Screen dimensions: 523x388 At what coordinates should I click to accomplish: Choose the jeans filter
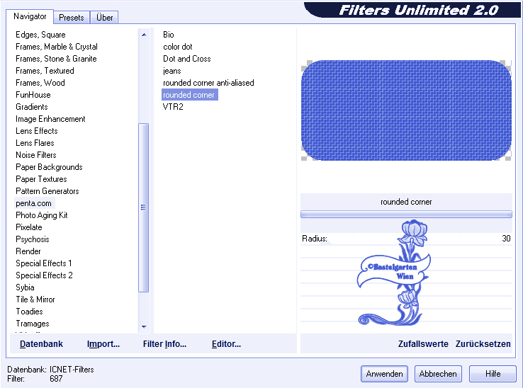tap(172, 71)
